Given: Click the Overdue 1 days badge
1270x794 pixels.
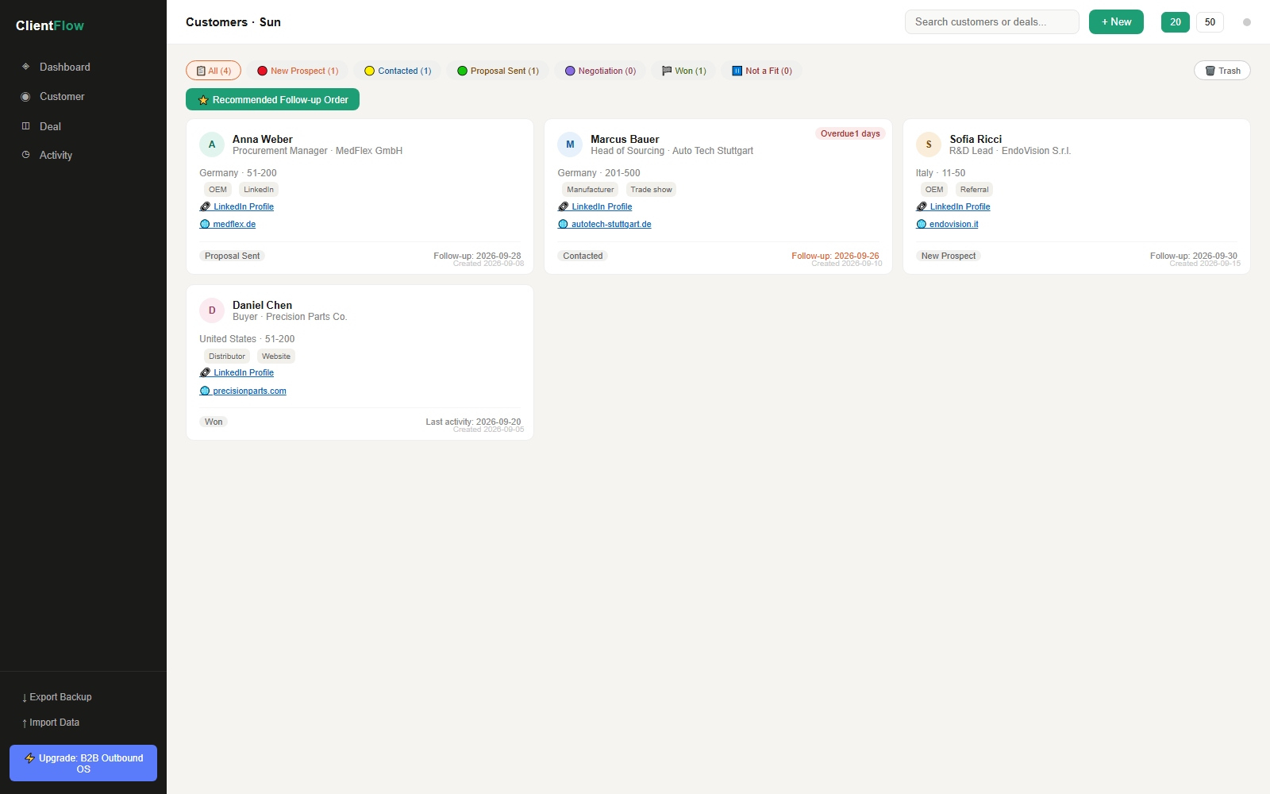Looking at the screenshot, I should tap(850, 133).
